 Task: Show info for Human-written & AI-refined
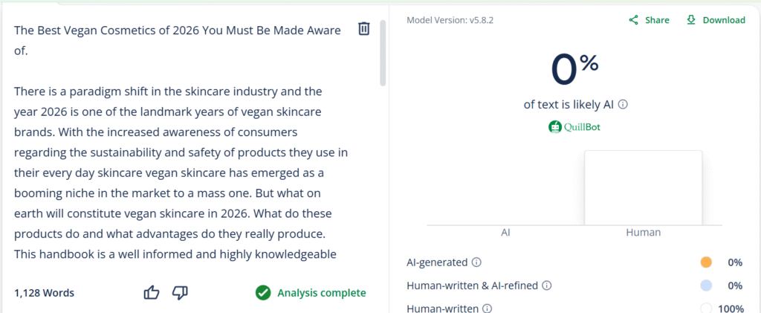click(x=547, y=285)
